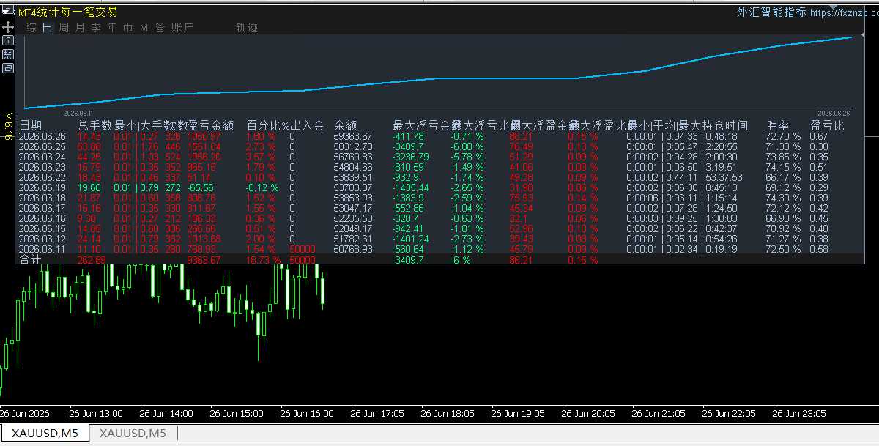Click the 合计 totals row label

point(30,260)
